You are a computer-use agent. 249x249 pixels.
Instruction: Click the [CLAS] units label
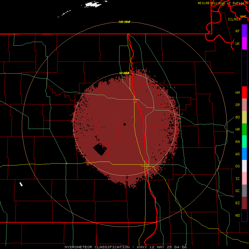pos(234,19)
